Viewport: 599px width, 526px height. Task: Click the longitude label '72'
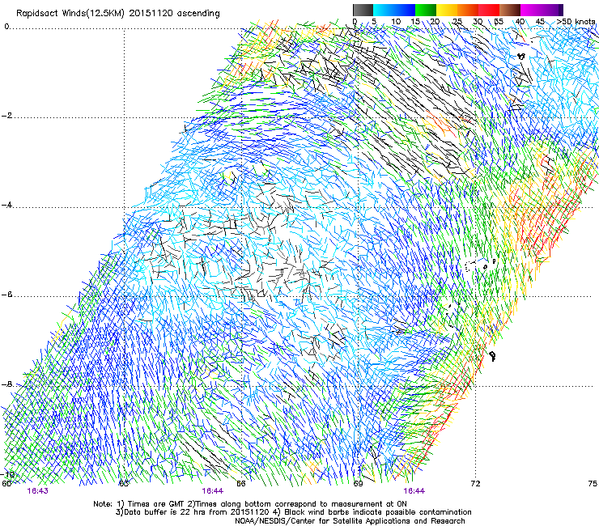(475, 484)
